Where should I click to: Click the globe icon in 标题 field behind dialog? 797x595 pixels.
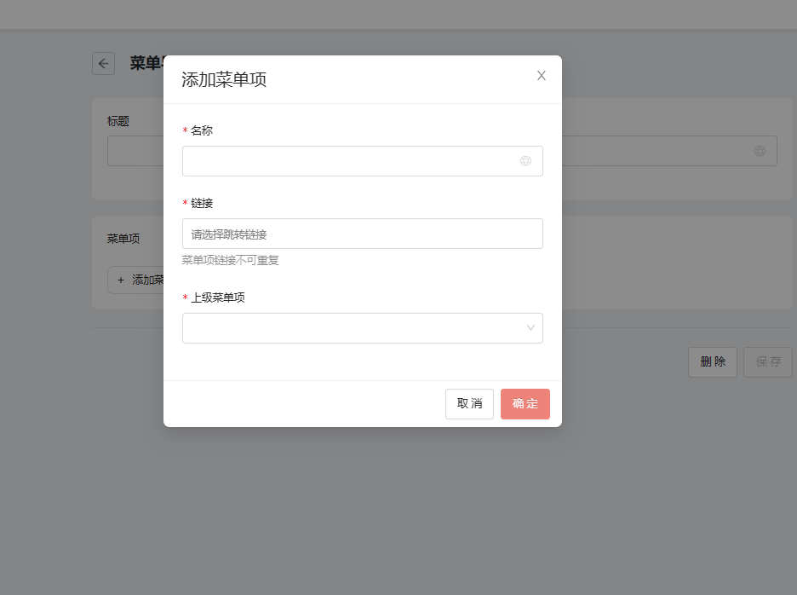(760, 151)
